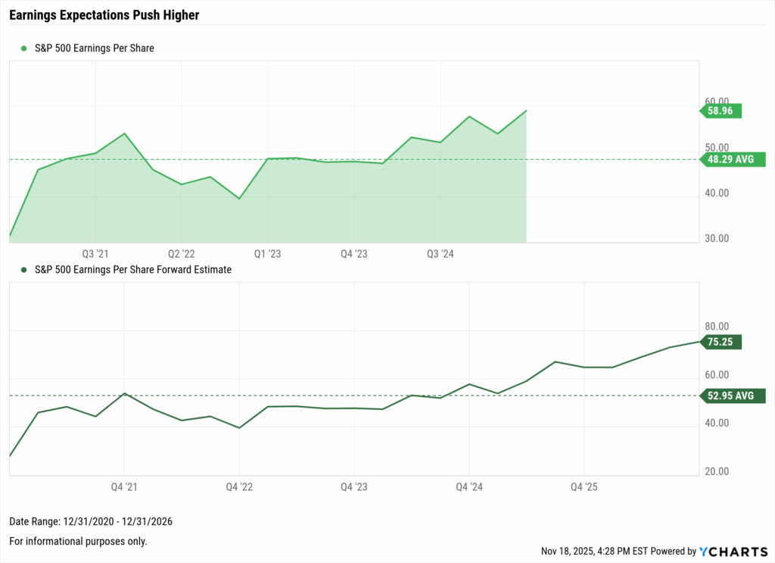Image resolution: width=775 pixels, height=563 pixels.
Task: Click the light green Earnings Per Share legend dot
Action: pyautogui.click(x=24, y=48)
